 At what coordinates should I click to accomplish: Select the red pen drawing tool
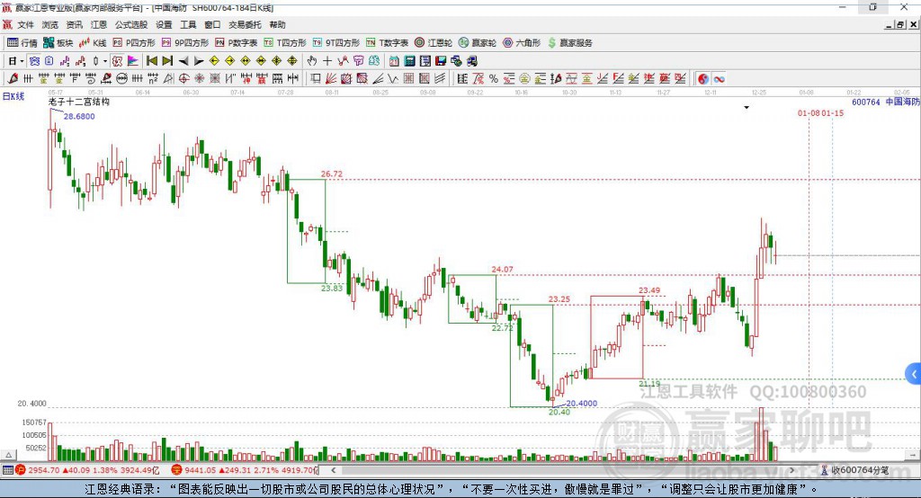(13, 78)
